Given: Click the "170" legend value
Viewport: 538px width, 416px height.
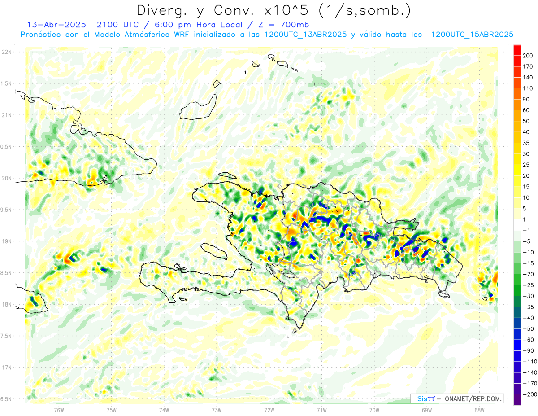Looking at the screenshot, I should (528, 66).
